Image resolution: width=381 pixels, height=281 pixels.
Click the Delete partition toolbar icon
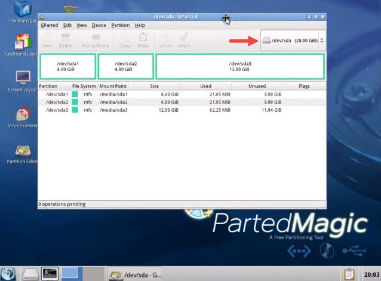point(65,41)
